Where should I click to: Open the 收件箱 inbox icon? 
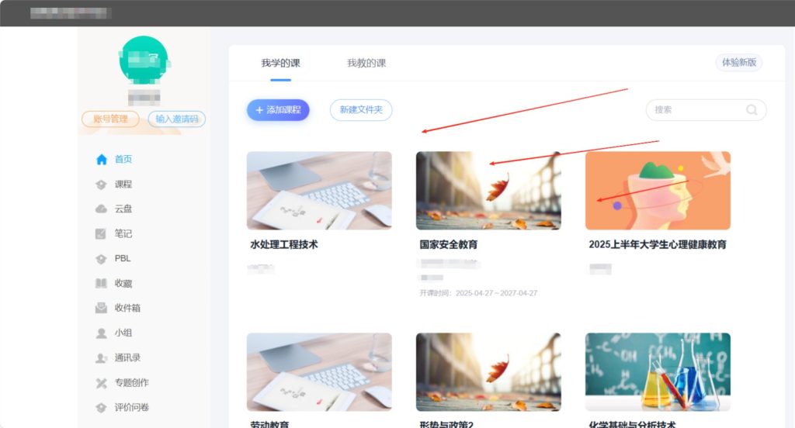click(x=101, y=309)
